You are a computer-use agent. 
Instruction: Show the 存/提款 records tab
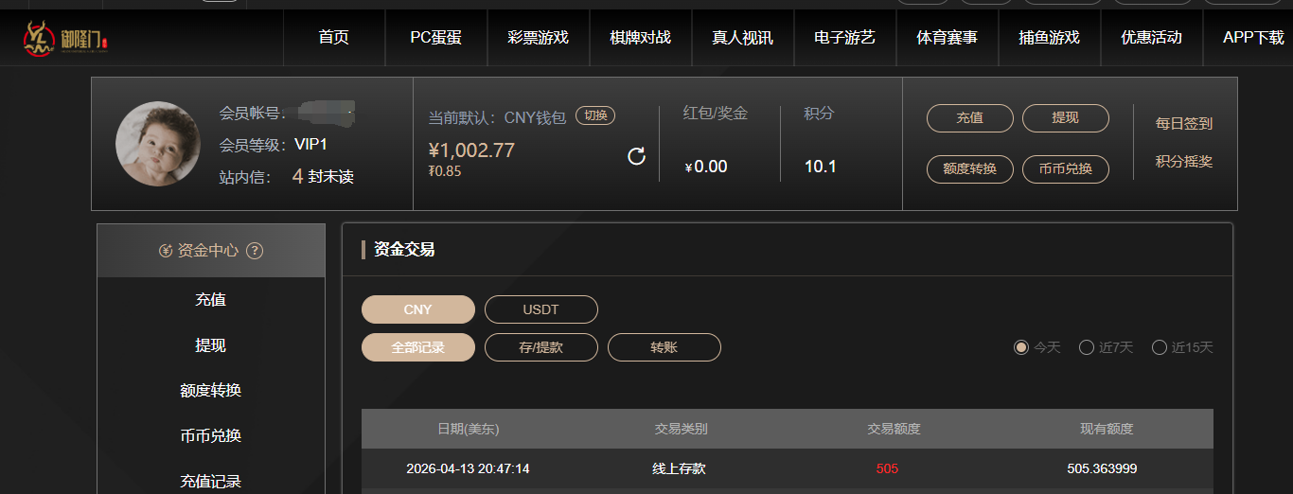[x=540, y=347]
